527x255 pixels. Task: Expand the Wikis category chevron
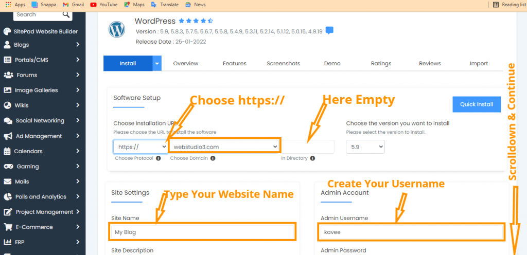pos(78,105)
